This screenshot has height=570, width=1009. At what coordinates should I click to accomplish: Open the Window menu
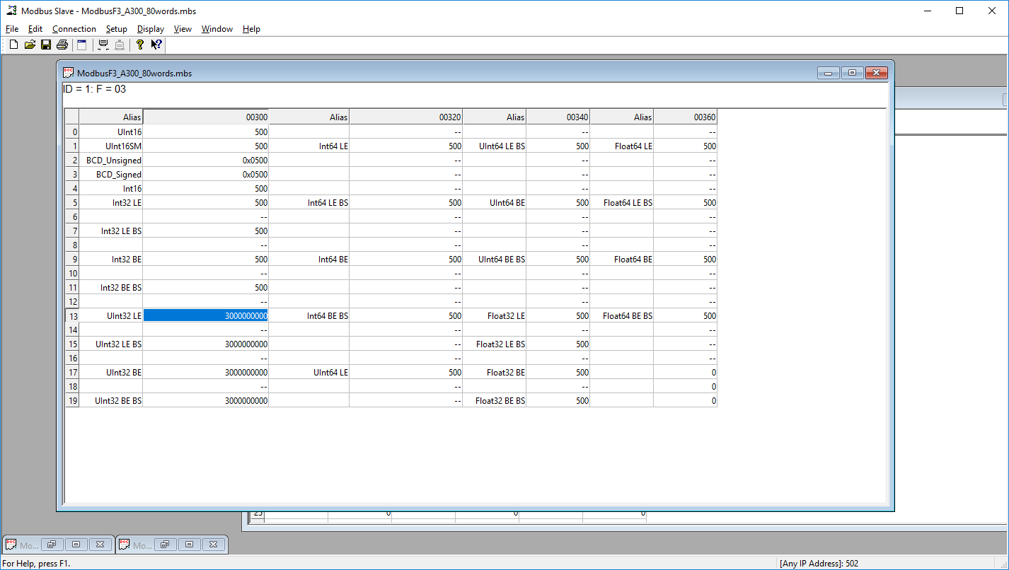click(217, 29)
